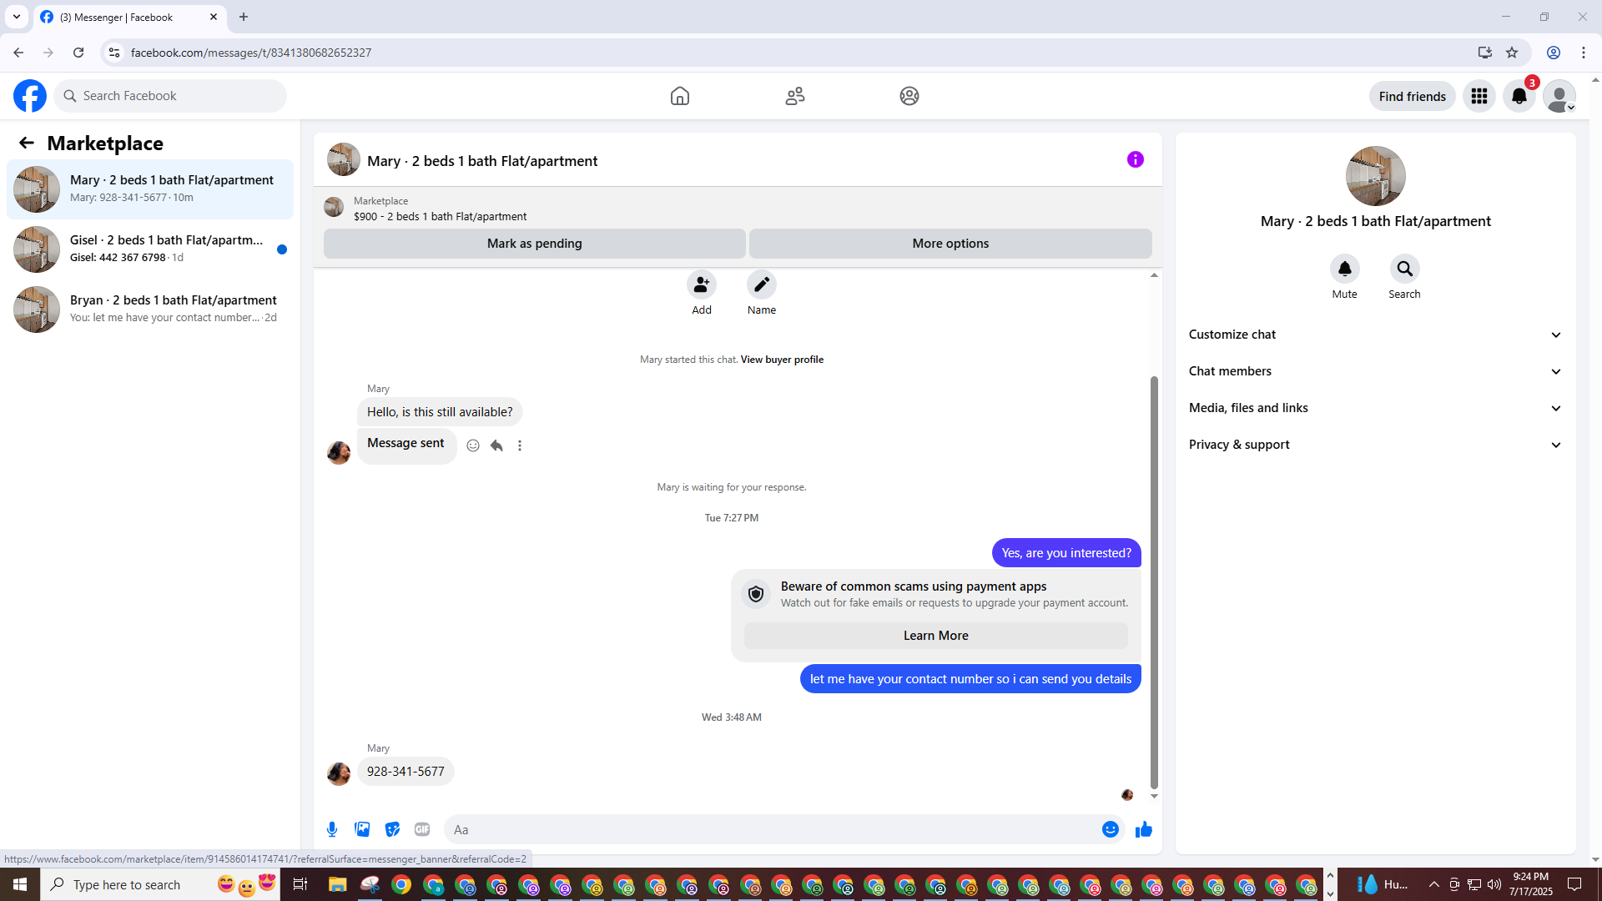Focus the Search Facebook field
The image size is (1602, 901).
pyautogui.click(x=170, y=96)
